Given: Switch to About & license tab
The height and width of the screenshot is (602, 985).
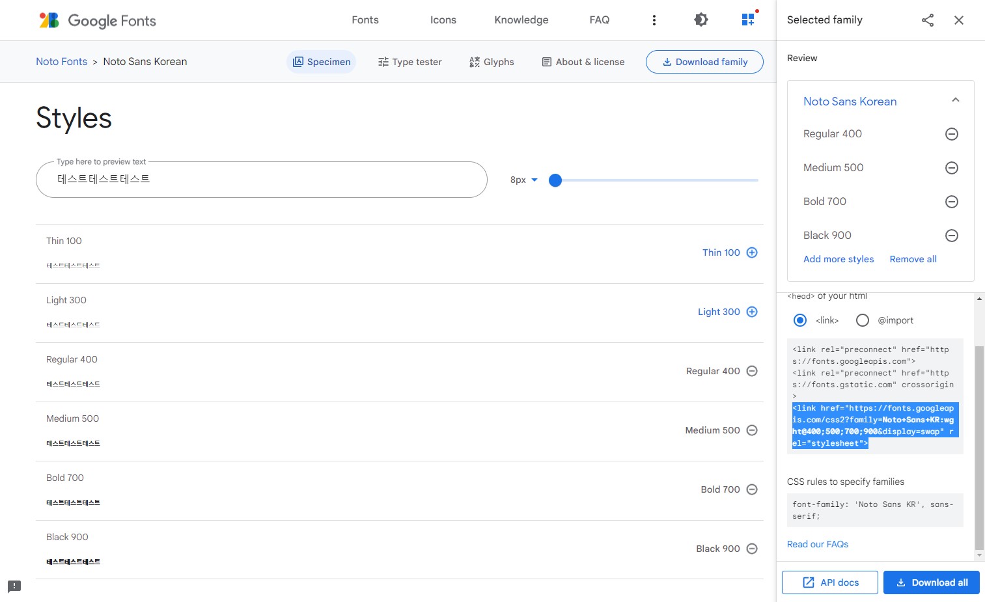Looking at the screenshot, I should point(583,62).
